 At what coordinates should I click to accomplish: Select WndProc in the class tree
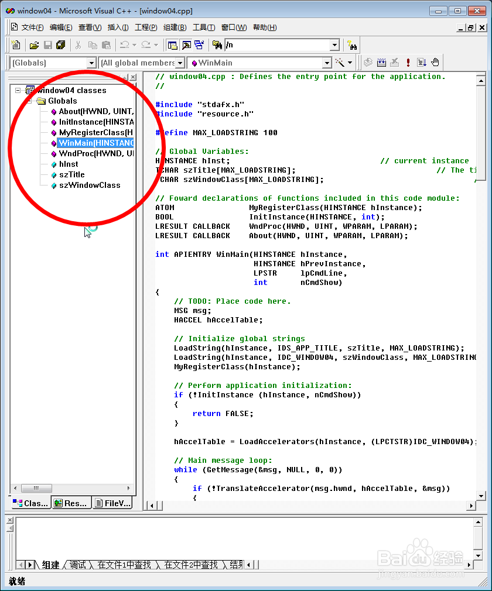point(85,153)
